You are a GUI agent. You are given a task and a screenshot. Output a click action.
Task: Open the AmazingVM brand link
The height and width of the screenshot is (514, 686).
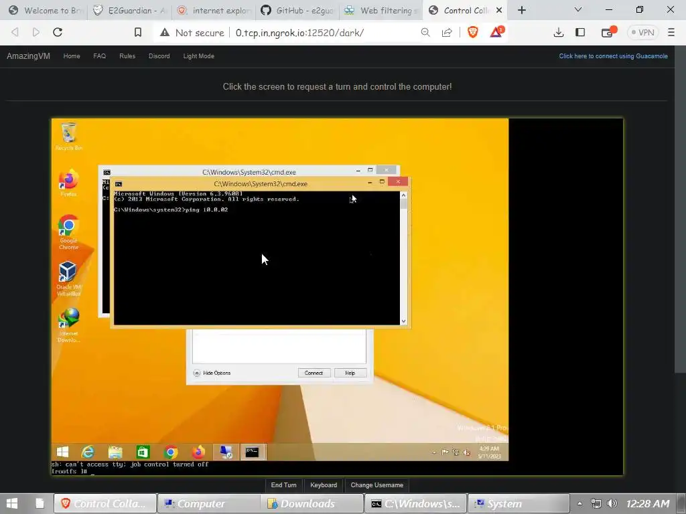pyautogui.click(x=28, y=56)
